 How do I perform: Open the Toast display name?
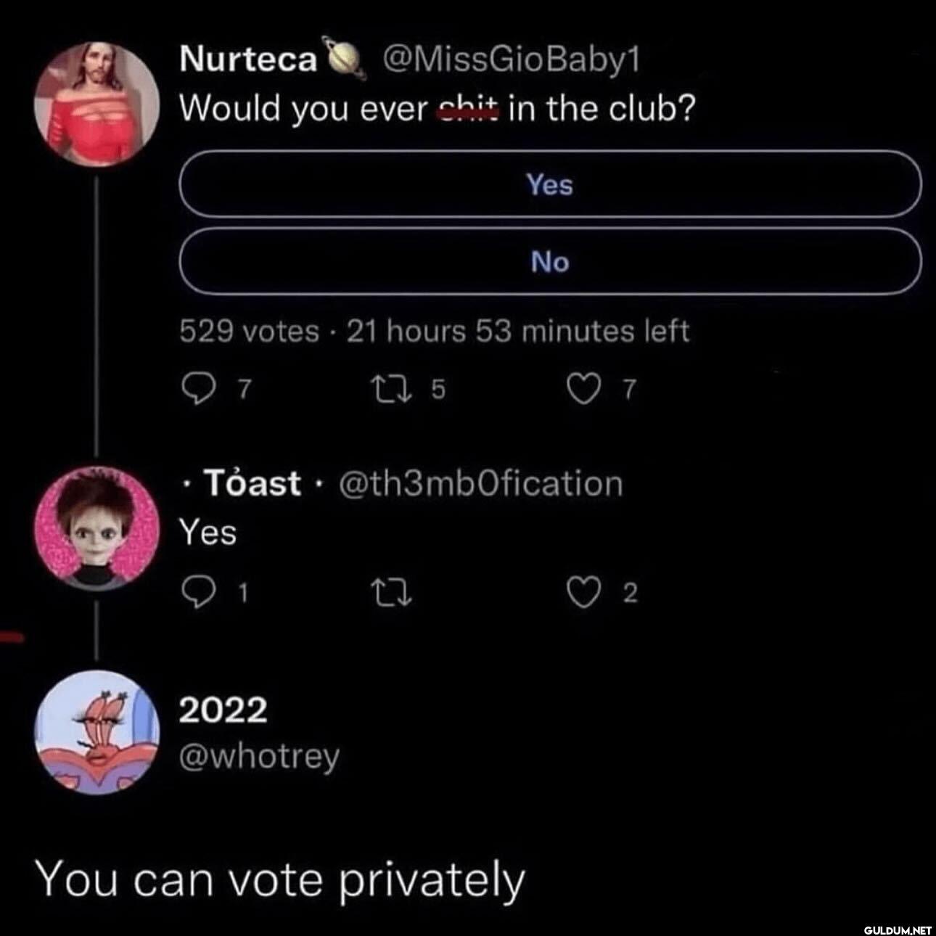coord(253,483)
